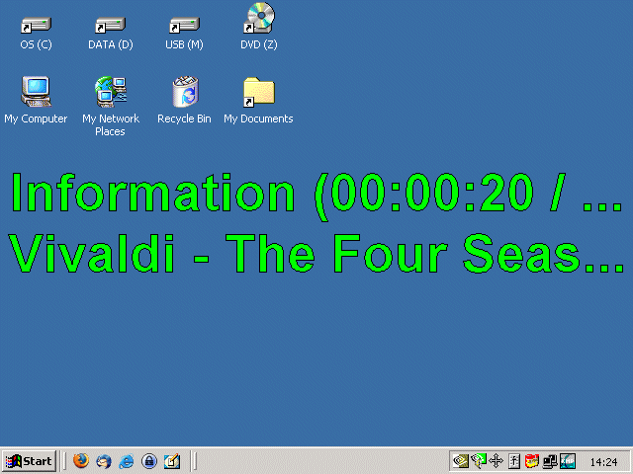Click the notepad-with-pencil quick launch icon

[x=172, y=461]
